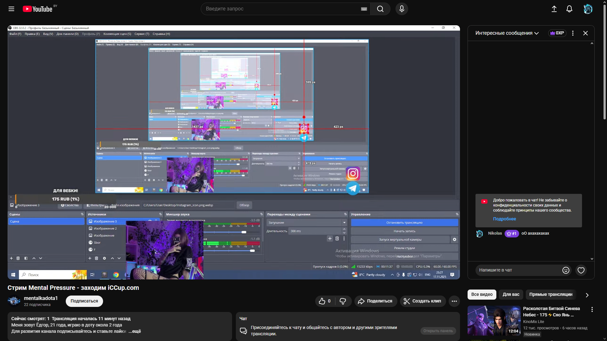The height and width of the screenshot is (341, 607).
Task: Click the upload/create icon in header
Action: pos(554,9)
